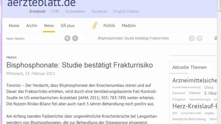Open Künstliche Befruchtung topic tag

tap(189, 119)
